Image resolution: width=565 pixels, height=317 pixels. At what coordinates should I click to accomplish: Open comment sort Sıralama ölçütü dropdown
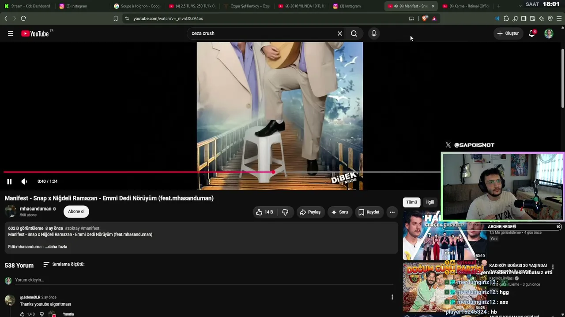tap(64, 265)
